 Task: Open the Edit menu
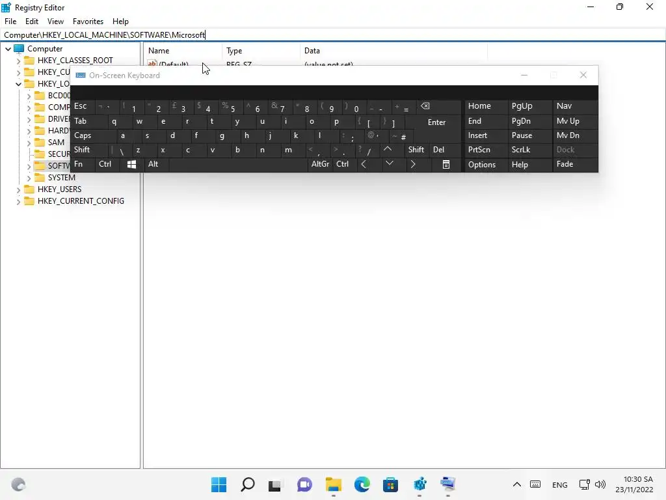pyautogui.click(x=32, y=21)
